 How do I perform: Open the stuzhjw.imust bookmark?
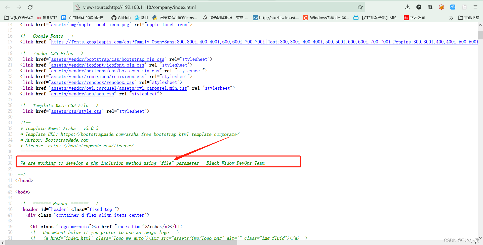click(x=276, y=18)
